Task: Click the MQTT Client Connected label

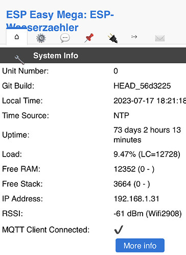Action: tap(46, 230)
